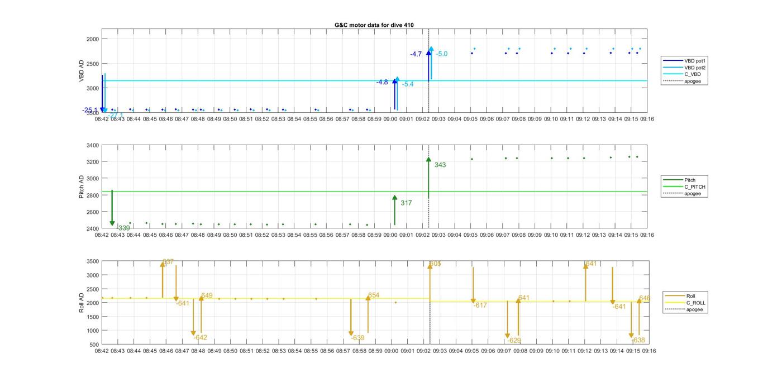Click '09:05' tick on the Roll plot

(x=472, y=351)
